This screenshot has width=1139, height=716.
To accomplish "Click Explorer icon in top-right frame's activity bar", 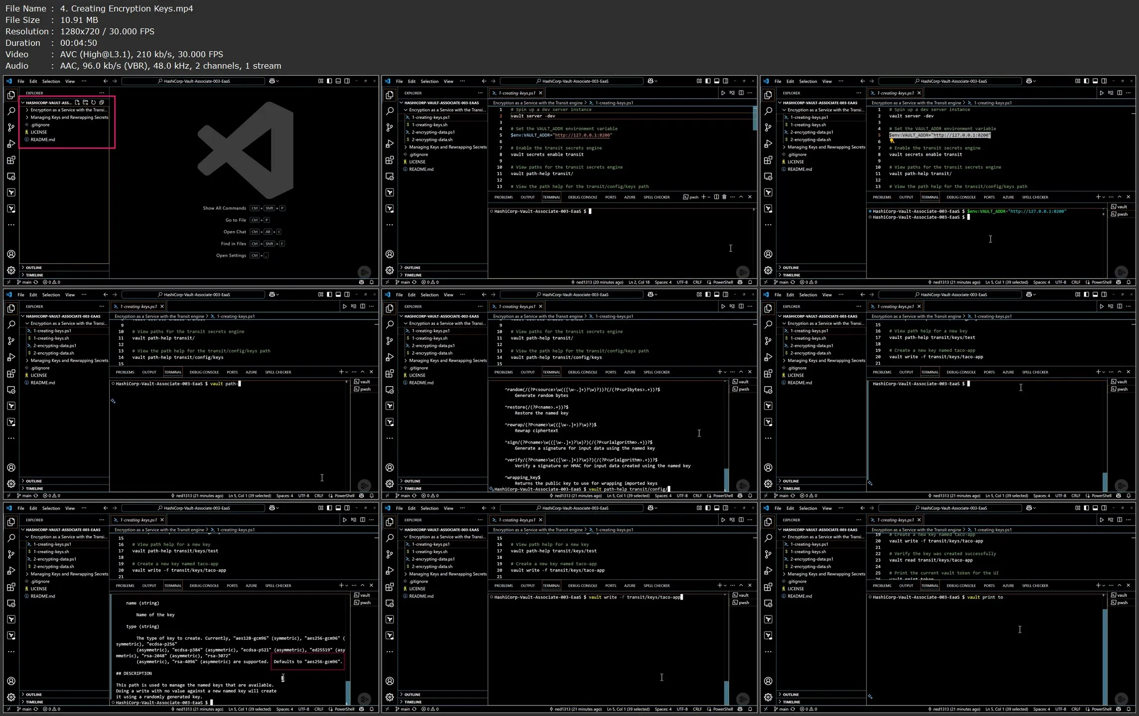I will 768,95.
